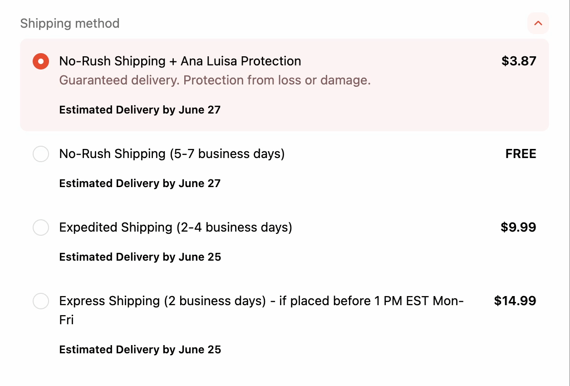570x386 pixels.
Task: Click the delivery estimate under free No-Rush Shipping
Action: [140, 183]
